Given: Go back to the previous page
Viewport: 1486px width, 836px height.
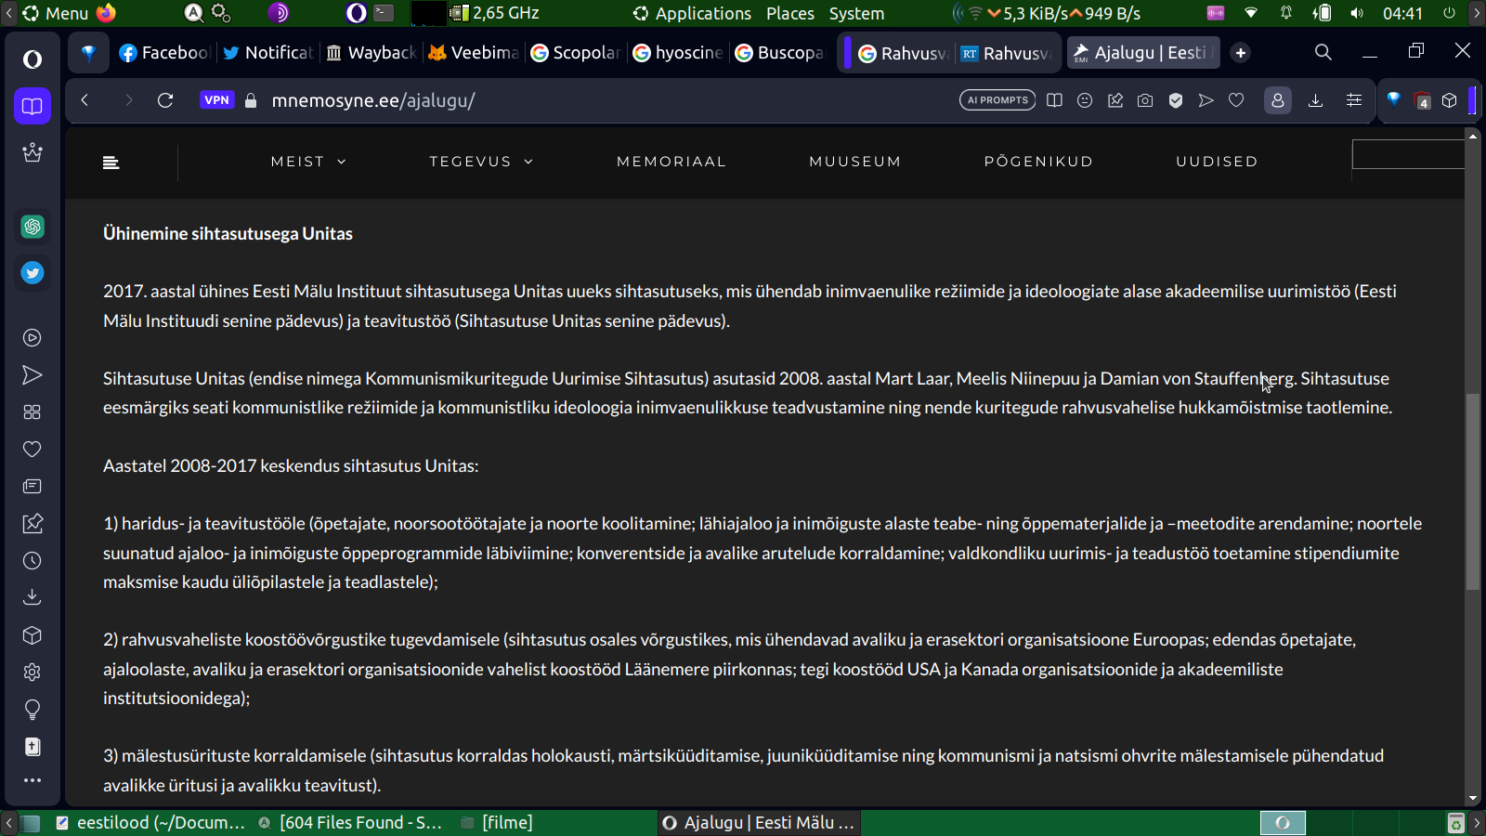Looking at the screenshot, I should point(85,100).
